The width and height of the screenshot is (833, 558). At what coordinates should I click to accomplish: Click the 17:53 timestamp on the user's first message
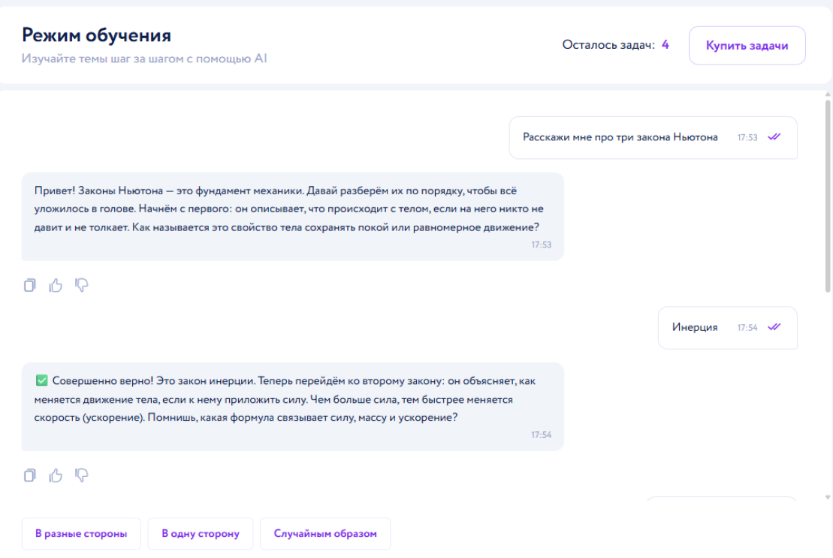(x=747, y=137)
